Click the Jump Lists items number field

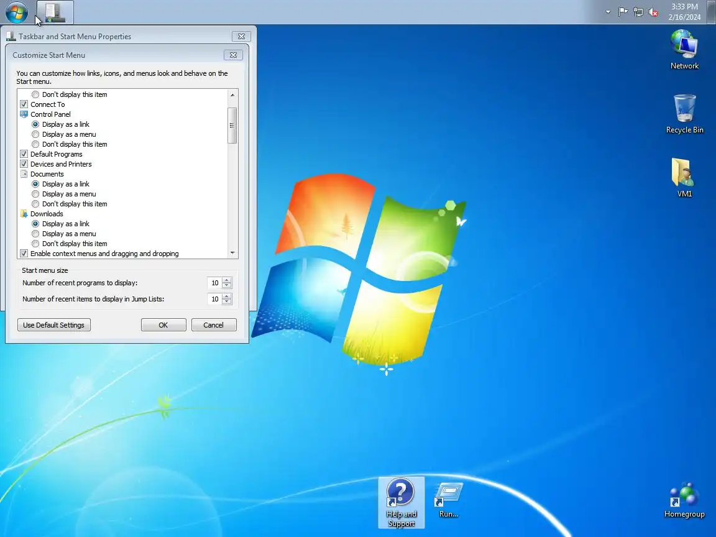click(214, 299)
